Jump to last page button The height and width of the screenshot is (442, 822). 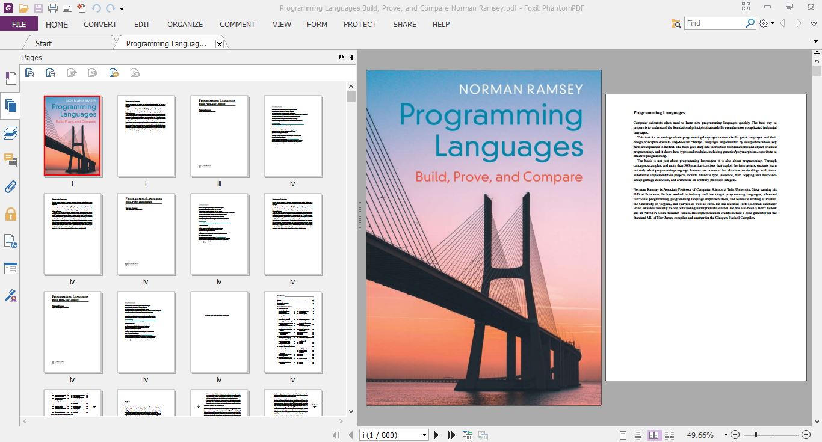452,435
